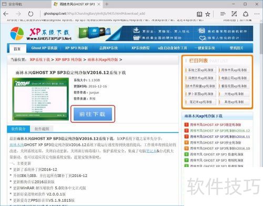Open the XP SP3 纯净版 navigation item

76,48
